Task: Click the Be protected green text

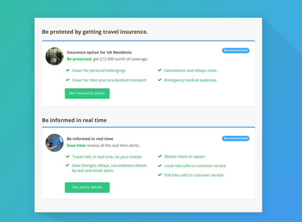Action: coord(79,59)
